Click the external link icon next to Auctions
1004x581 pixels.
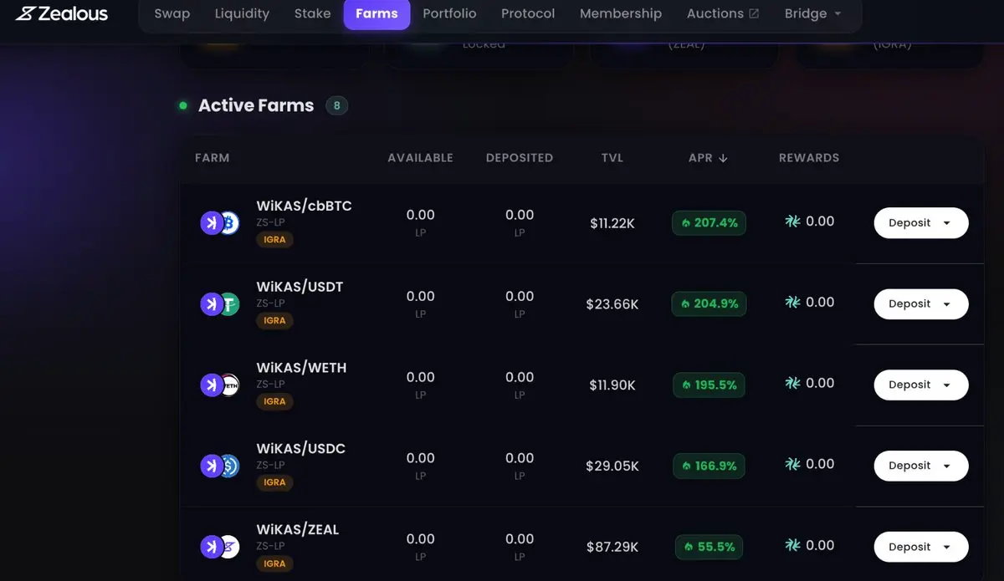[754, 14]
